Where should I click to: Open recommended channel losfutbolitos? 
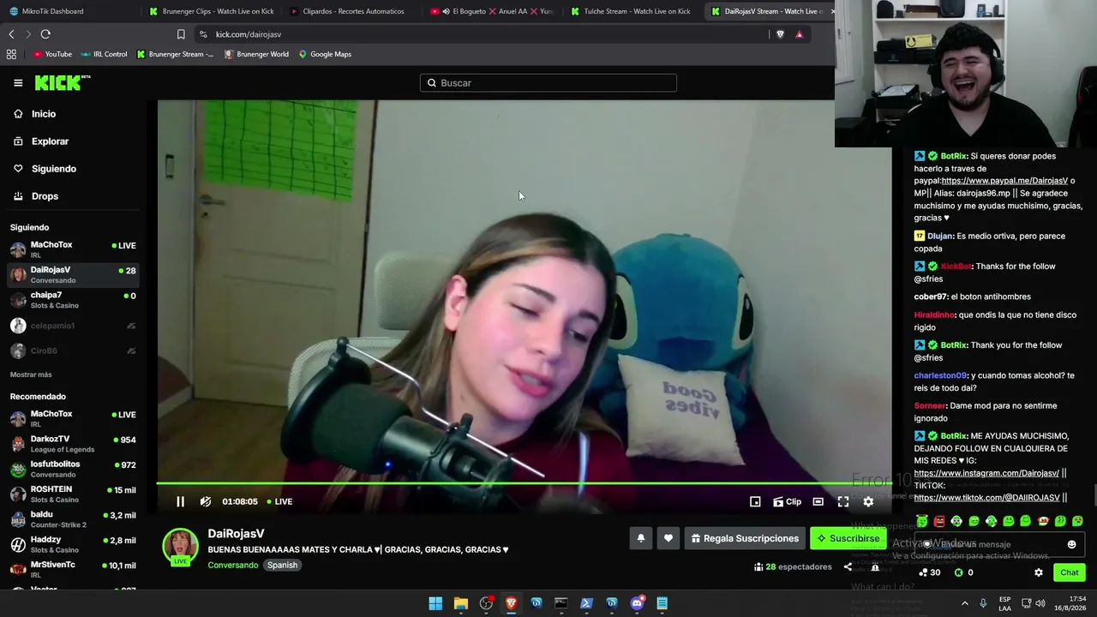click(x=74, y=469)
